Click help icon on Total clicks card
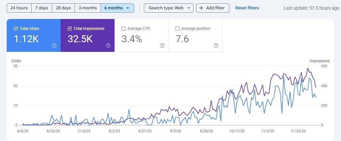Screen dimensions: 341x141 click(x=54, y=46)
